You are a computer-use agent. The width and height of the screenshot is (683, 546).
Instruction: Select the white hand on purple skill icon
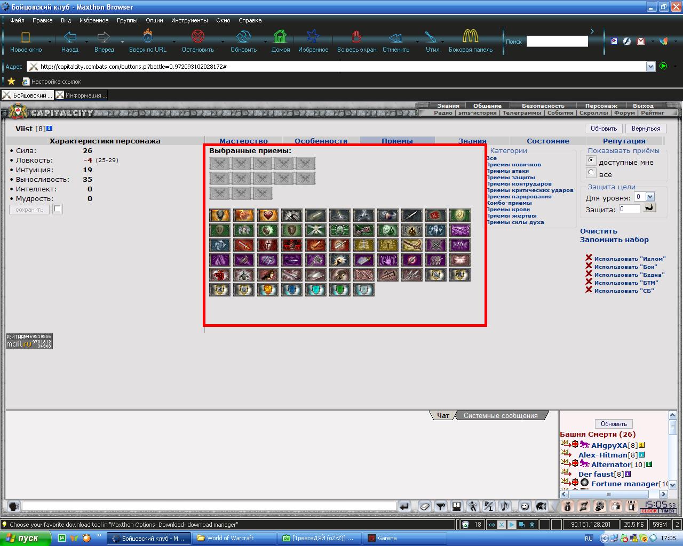pos(388,260)
